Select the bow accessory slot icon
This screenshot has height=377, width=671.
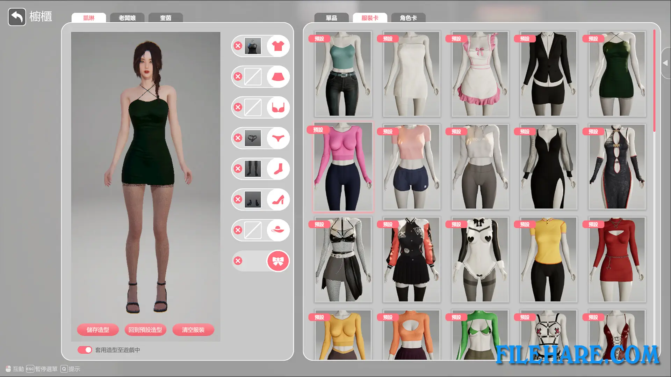277,261
